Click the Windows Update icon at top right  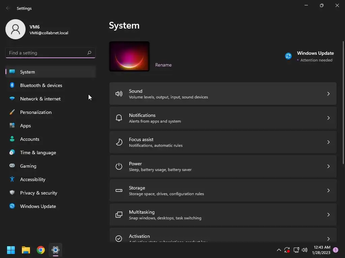pos(288,56)
